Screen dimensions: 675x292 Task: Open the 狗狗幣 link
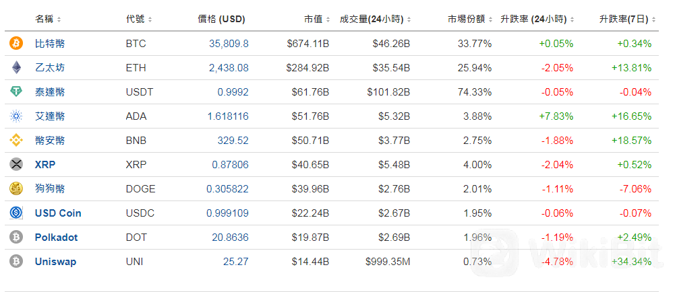50,188
